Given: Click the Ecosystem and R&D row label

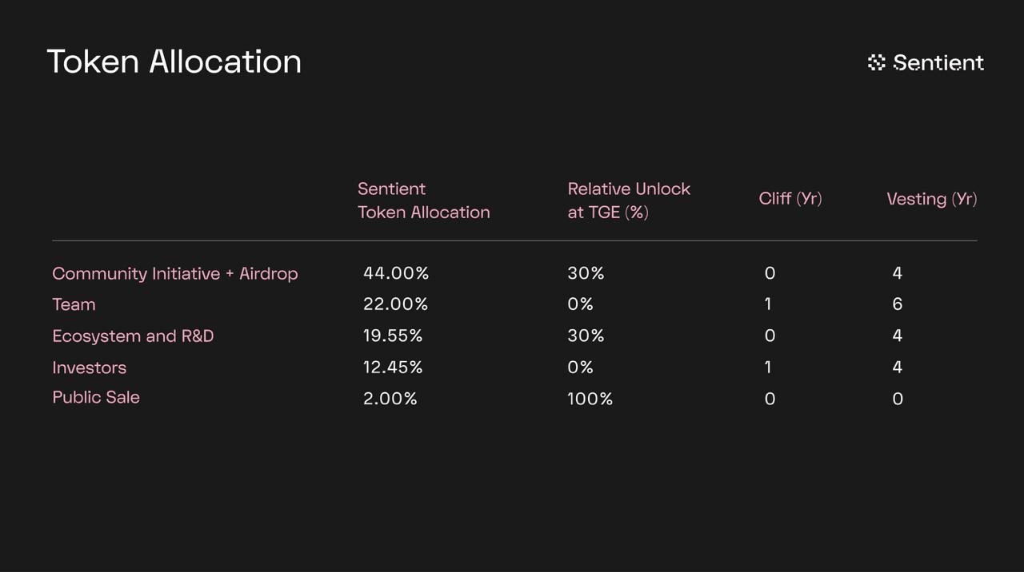Looking at the screenshot, I should pos(133,336).
